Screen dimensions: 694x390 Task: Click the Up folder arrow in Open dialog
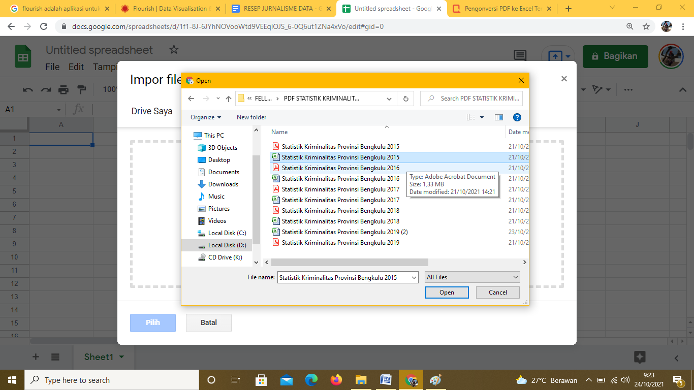[x=229, y=99]
